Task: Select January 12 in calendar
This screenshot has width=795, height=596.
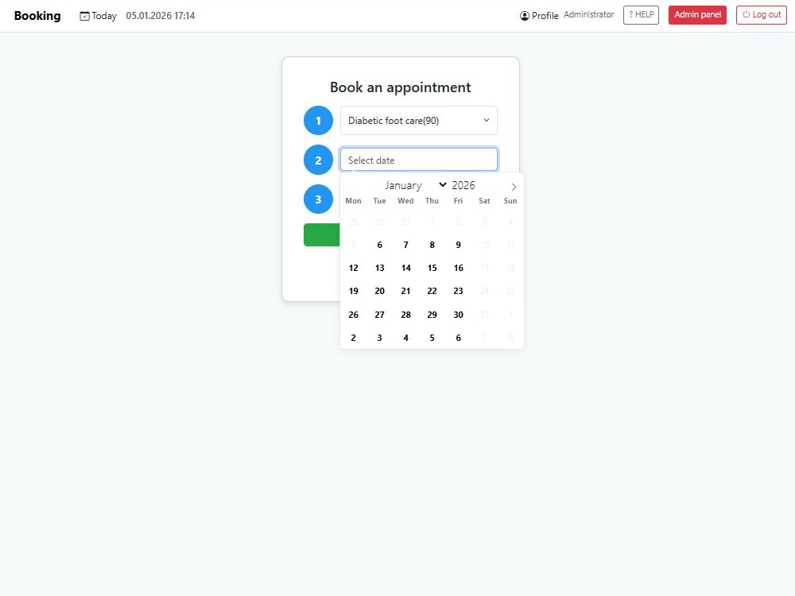Action: 354,268
